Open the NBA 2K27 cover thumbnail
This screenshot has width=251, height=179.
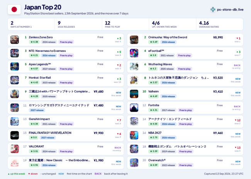tap(134, 135)
